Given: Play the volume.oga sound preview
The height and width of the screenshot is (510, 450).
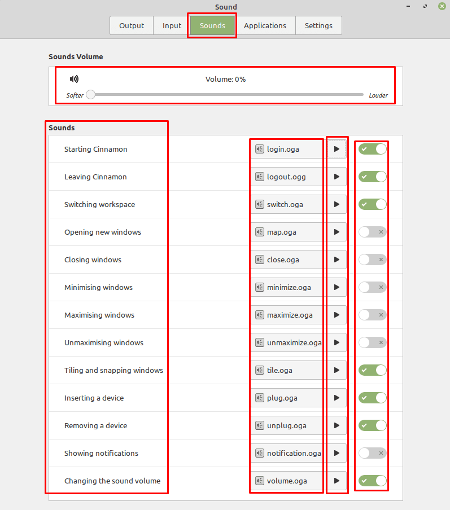Looking at the screenshot, I should tap(337, 481).
